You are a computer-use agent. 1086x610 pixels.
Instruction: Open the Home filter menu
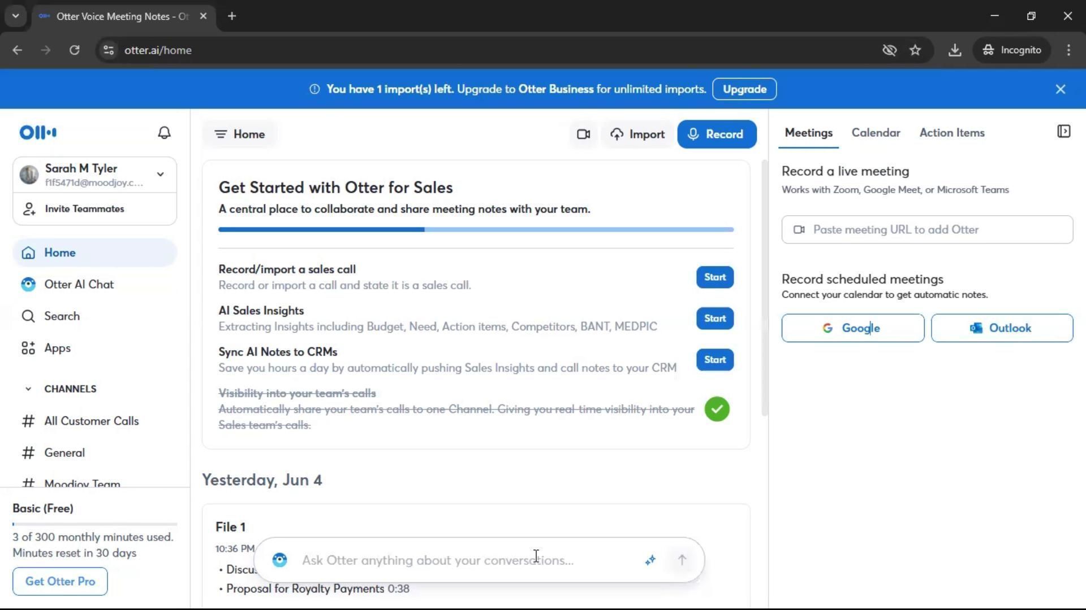tap(239, 134)
